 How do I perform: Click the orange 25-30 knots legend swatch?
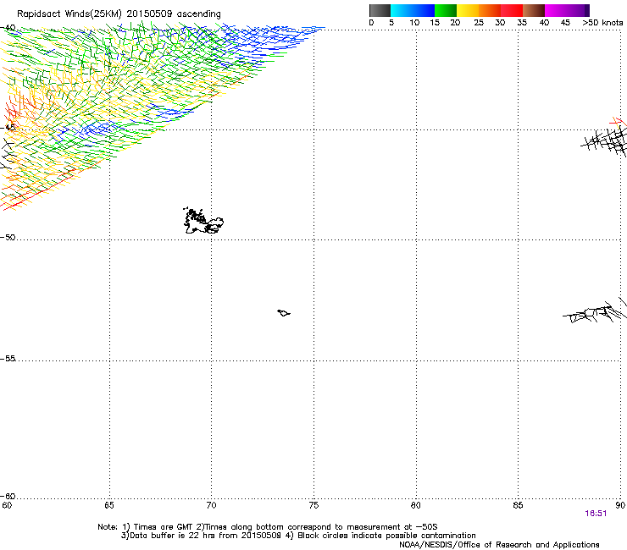coord(490,10)
